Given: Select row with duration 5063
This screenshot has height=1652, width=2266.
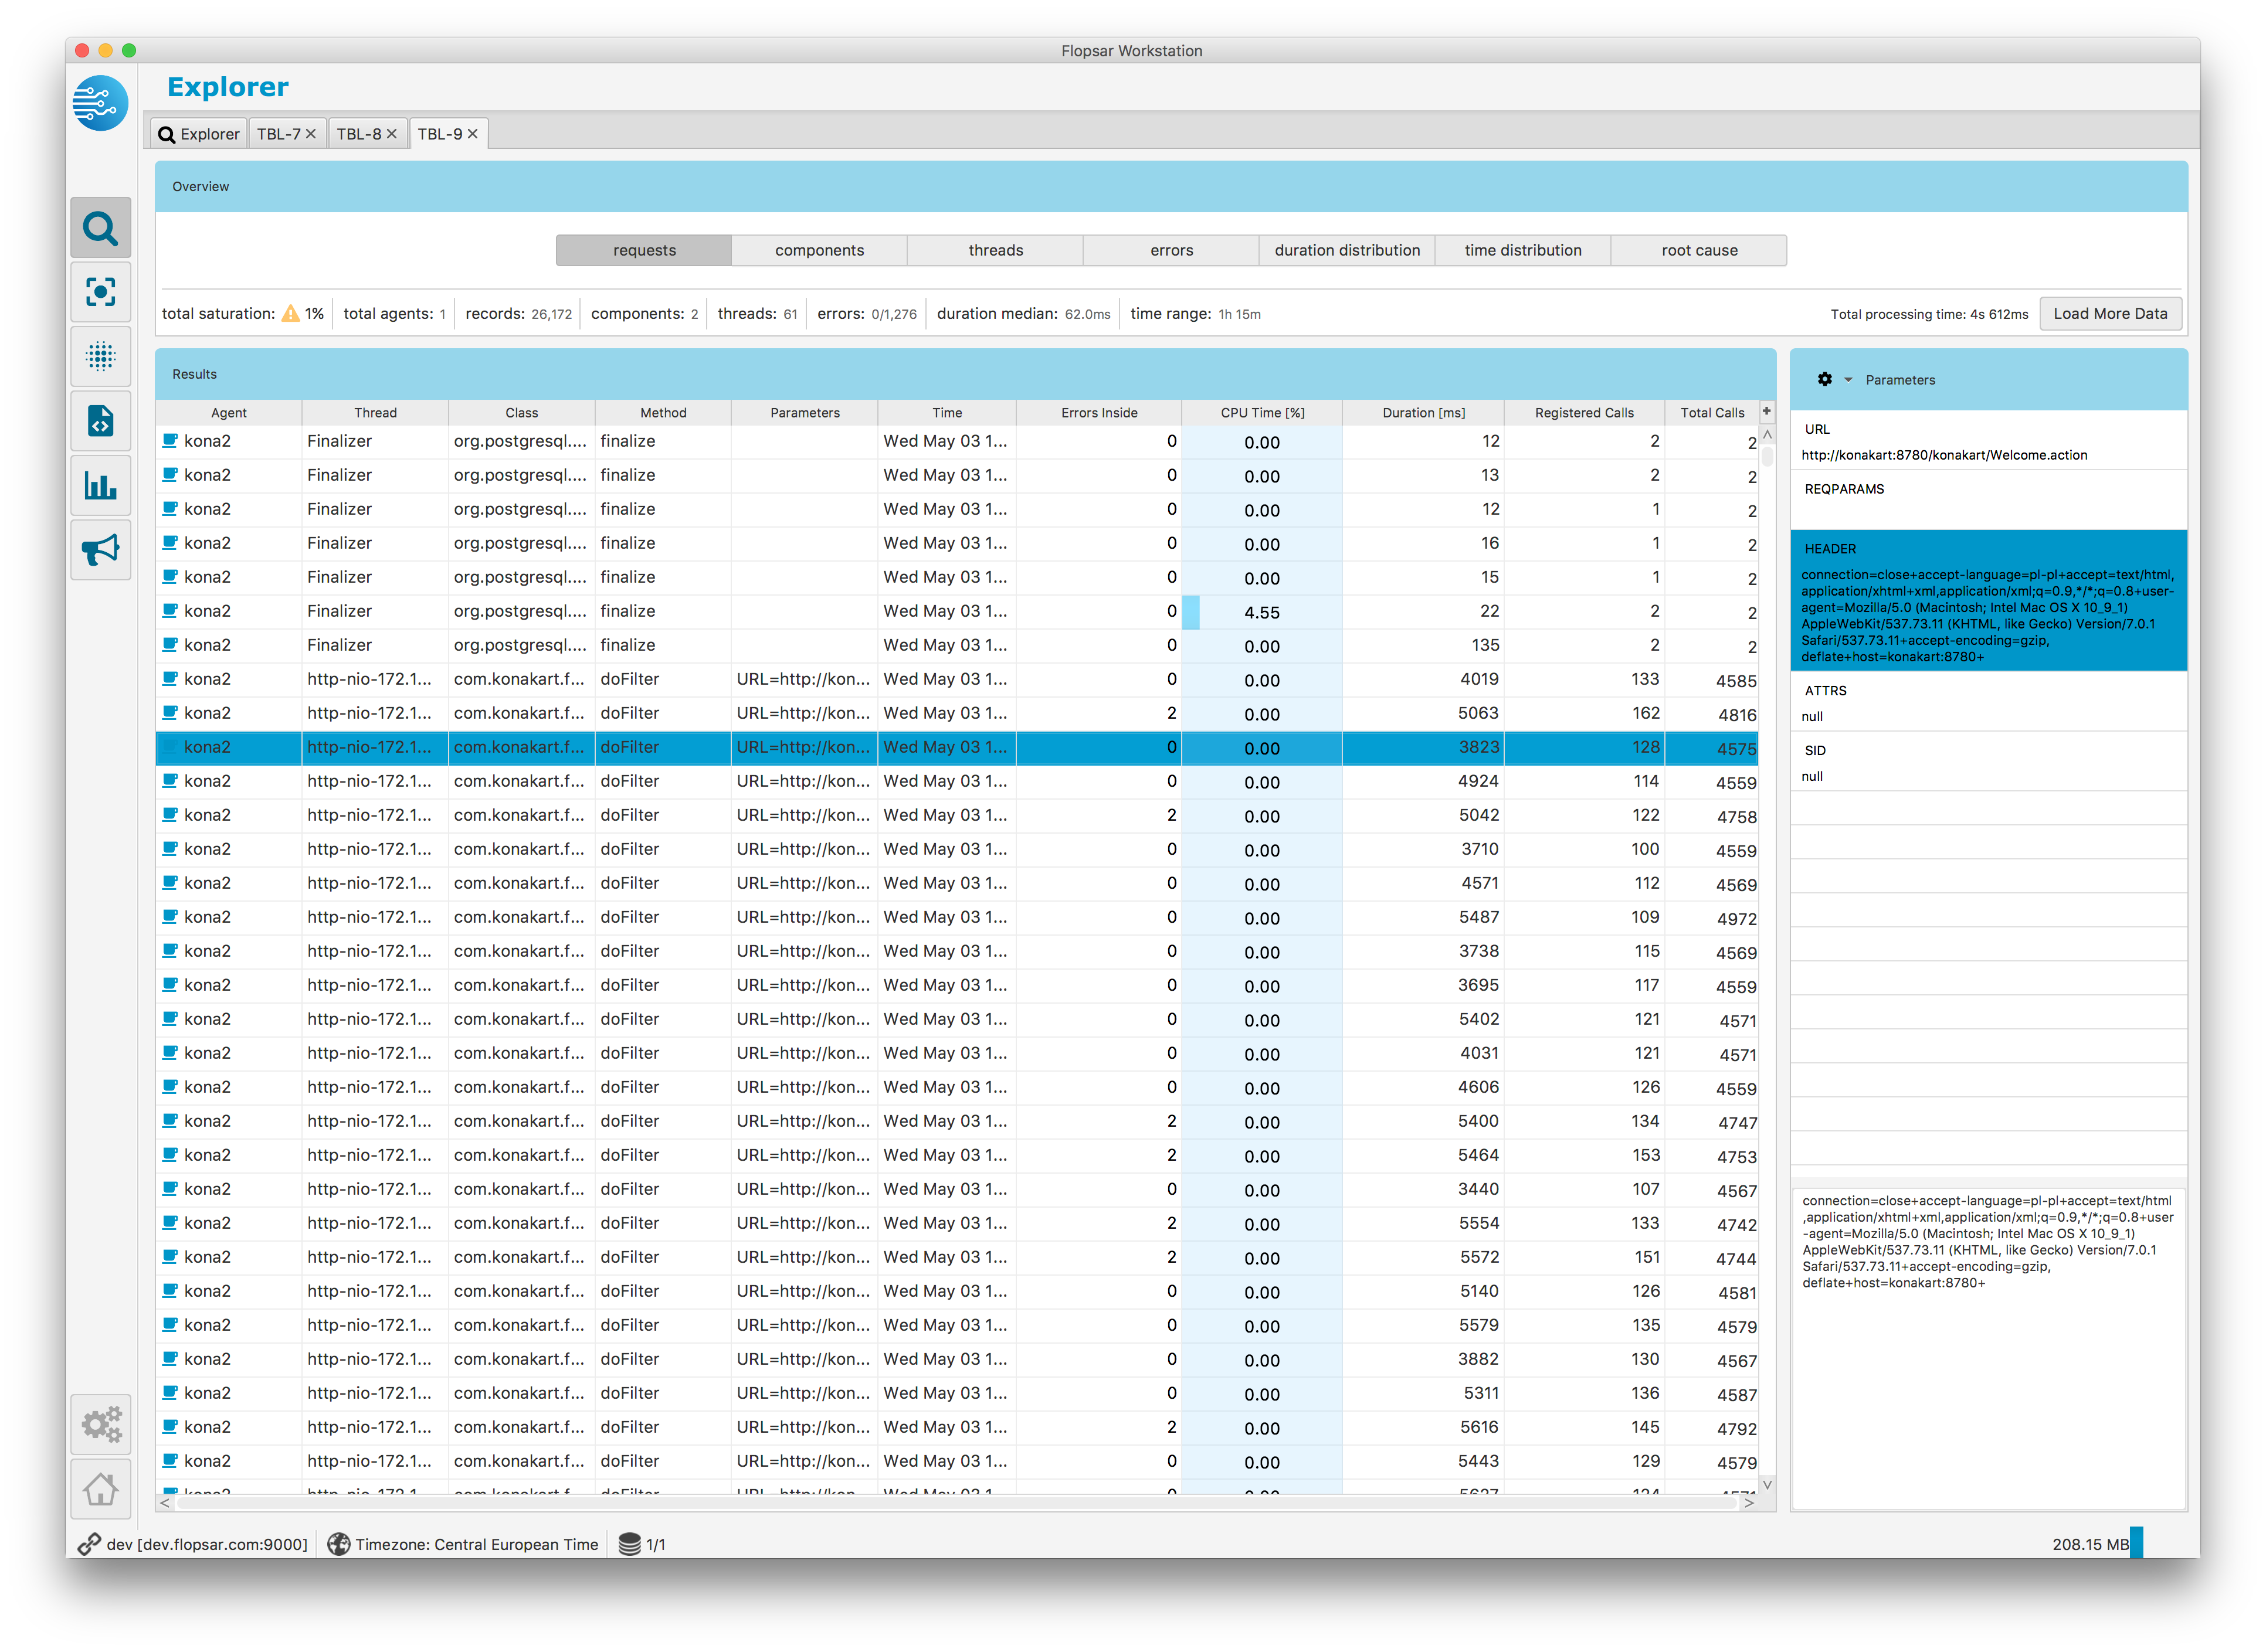Looking at the screenshot, I should coord(958,714).
